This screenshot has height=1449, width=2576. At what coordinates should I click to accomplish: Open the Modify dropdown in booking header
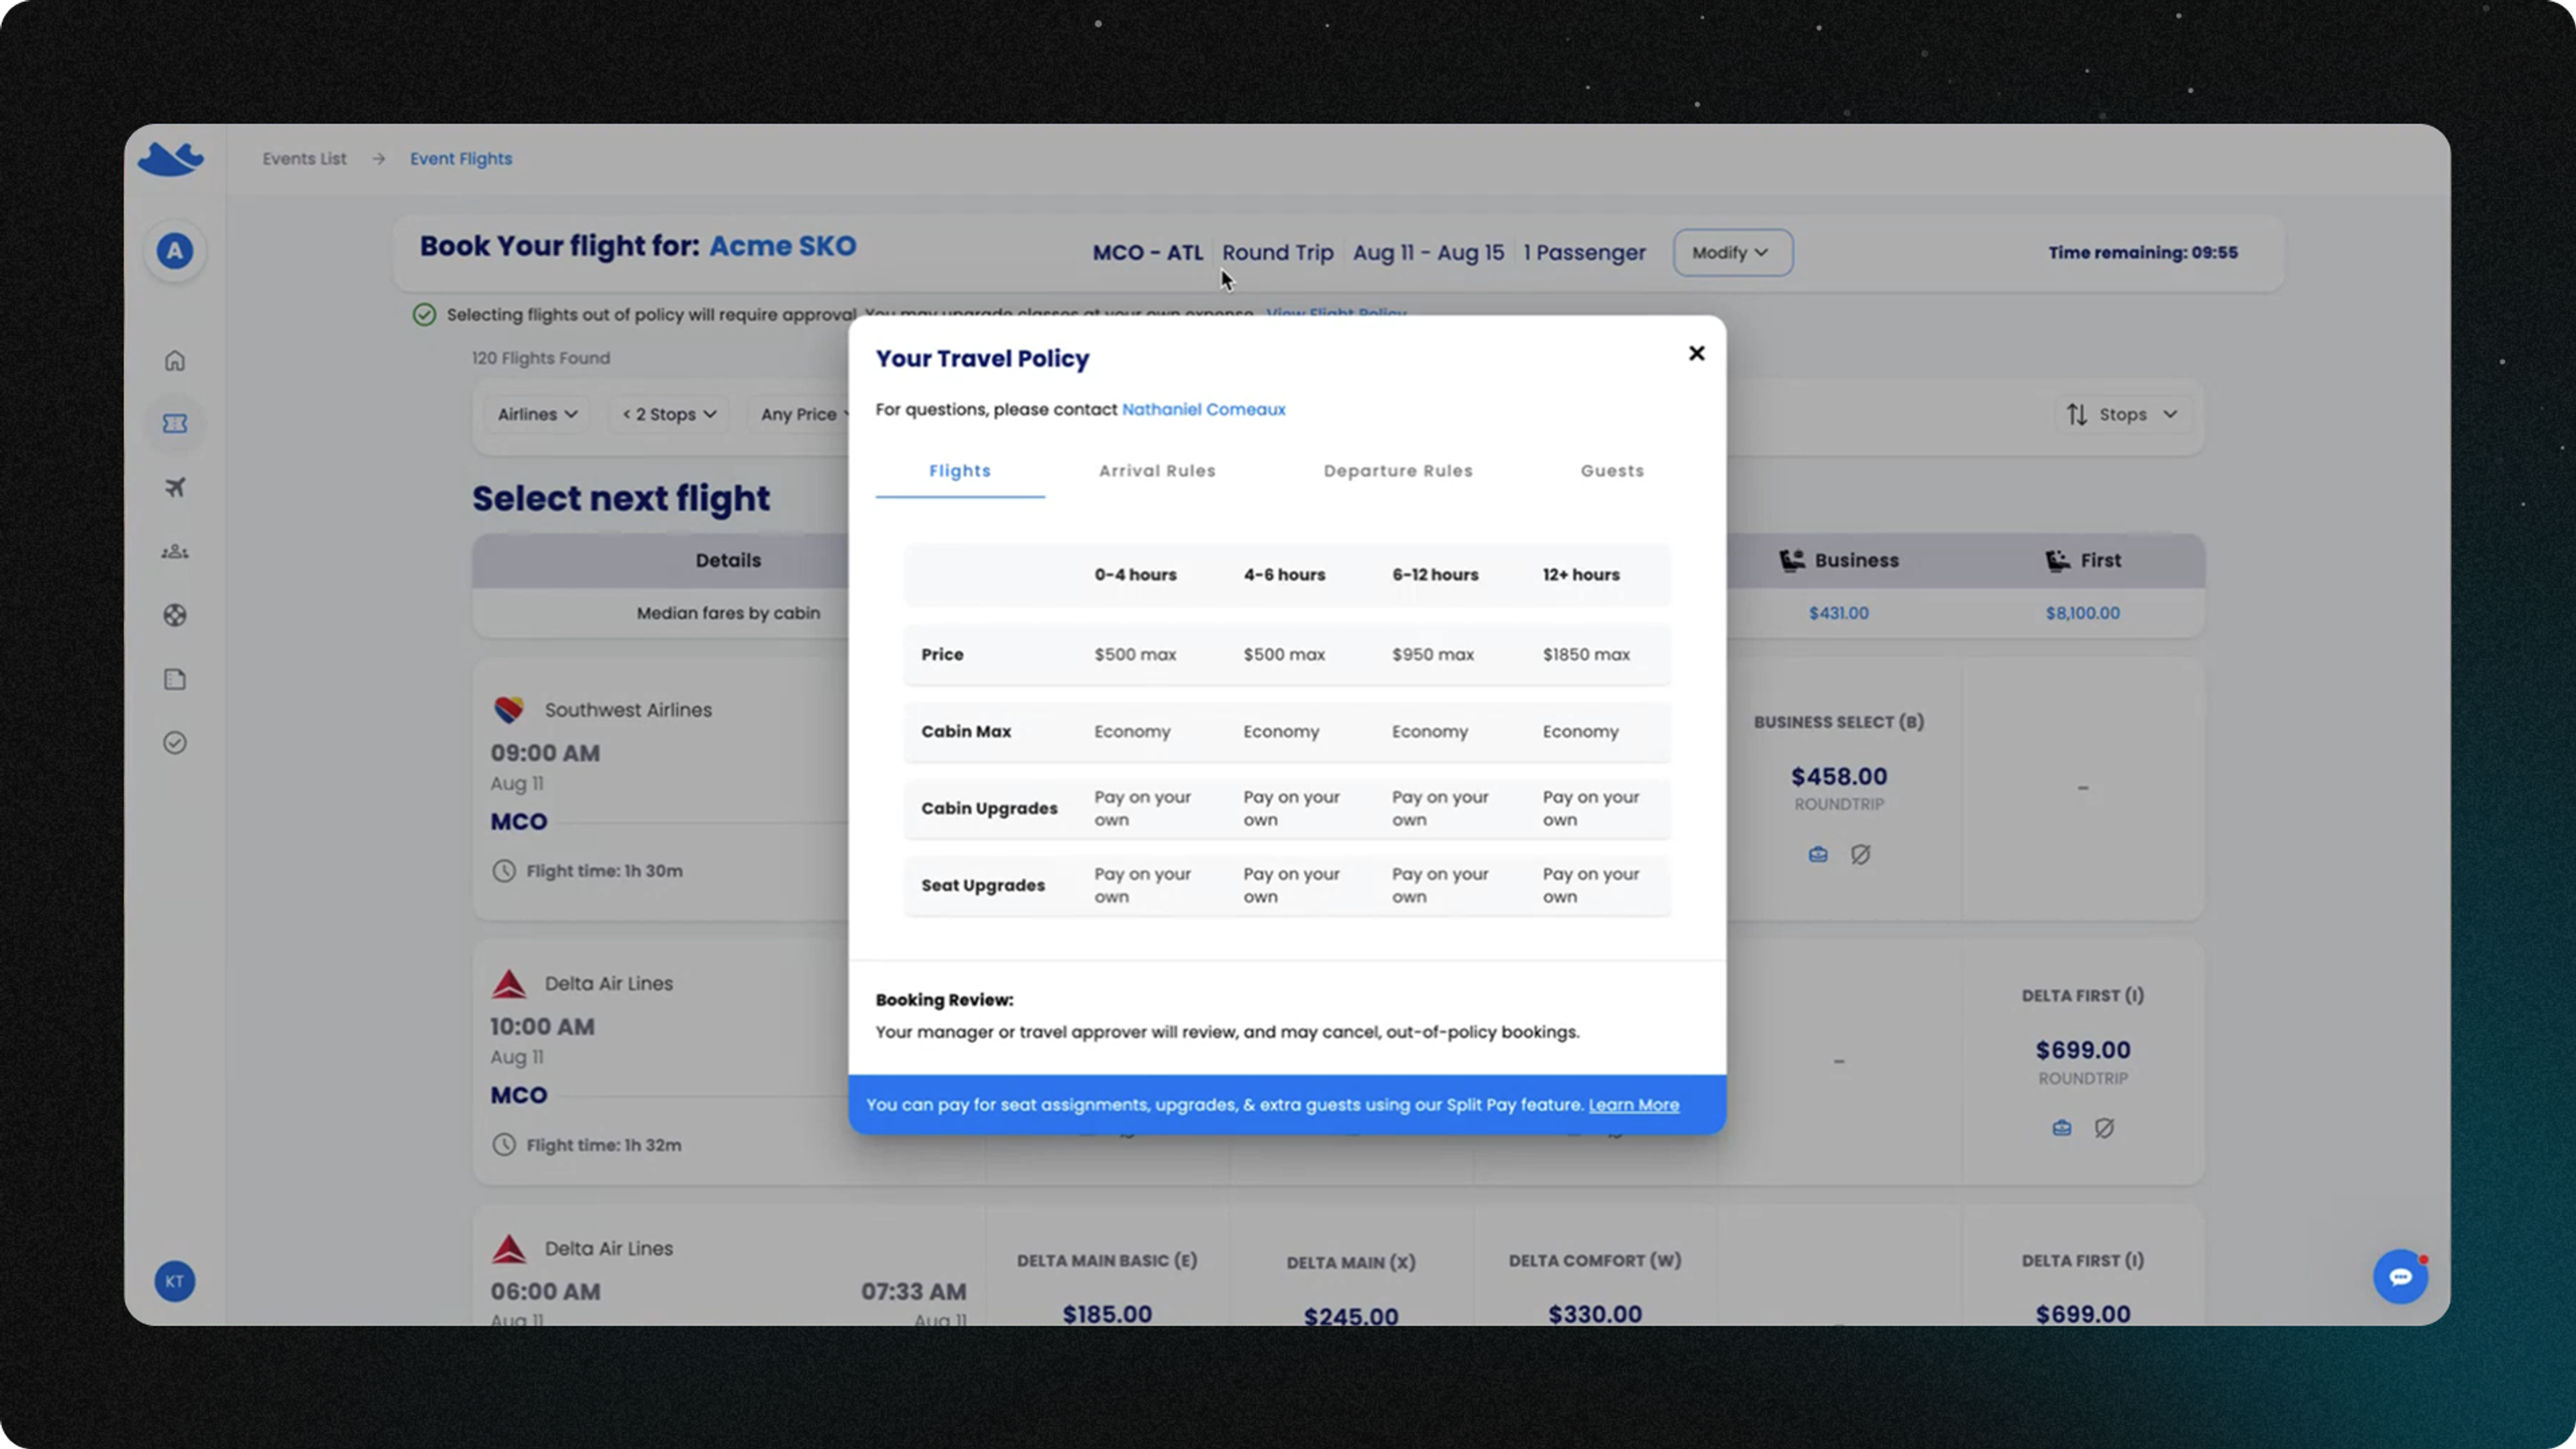(1732, 252)
